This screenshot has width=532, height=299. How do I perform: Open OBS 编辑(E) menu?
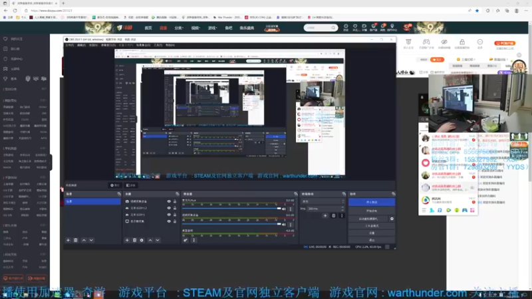pos(81,45)
